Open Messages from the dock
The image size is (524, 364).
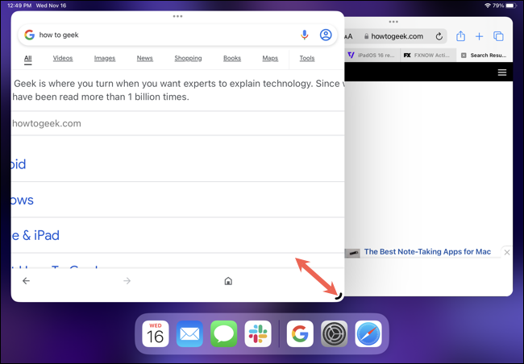pos(223,333)
